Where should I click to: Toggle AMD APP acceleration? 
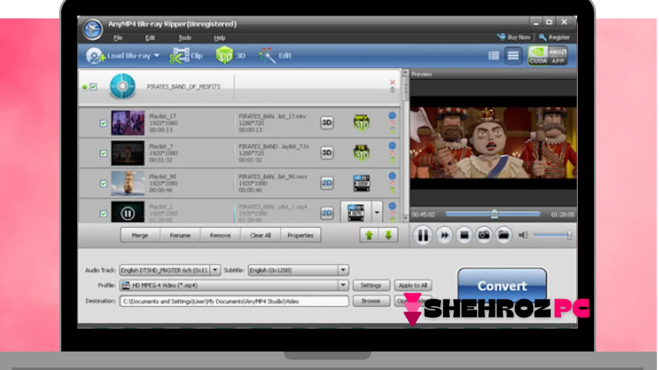click(558, 55)
